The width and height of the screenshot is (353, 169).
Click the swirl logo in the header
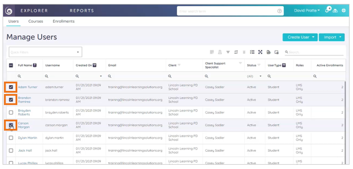9,11
